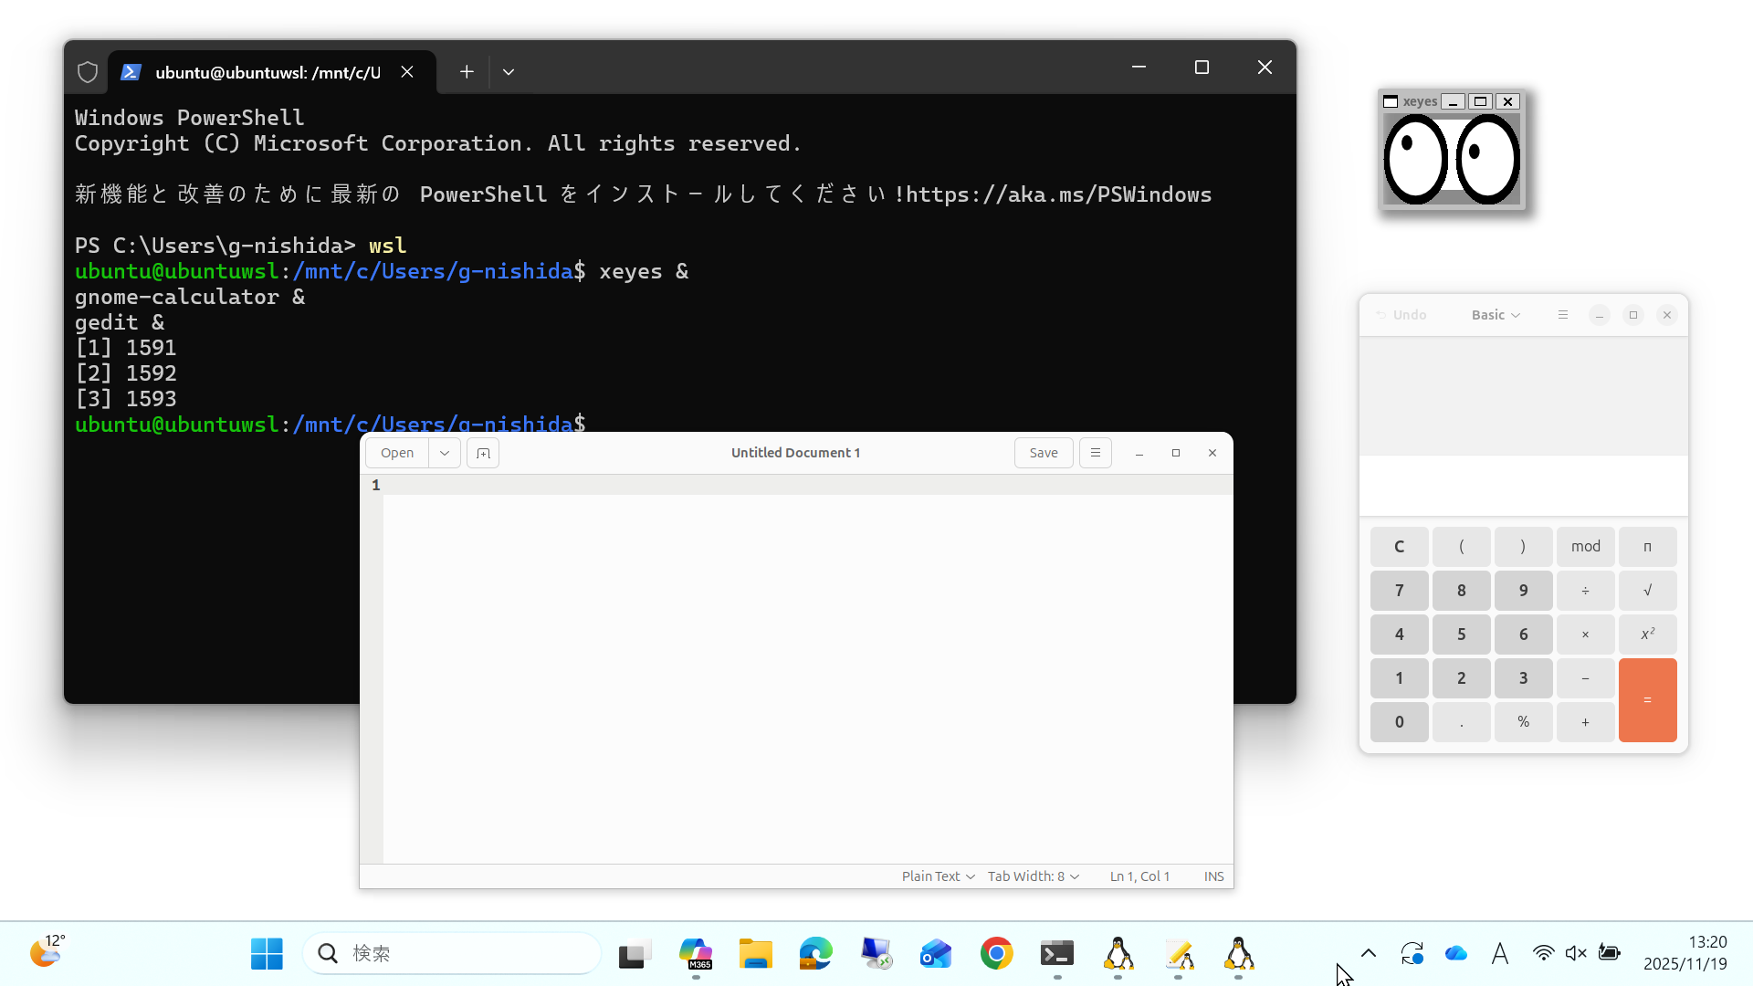1753x986 pixels.
Task: Click the new document icon in gedit
Action: pos(483,453)
